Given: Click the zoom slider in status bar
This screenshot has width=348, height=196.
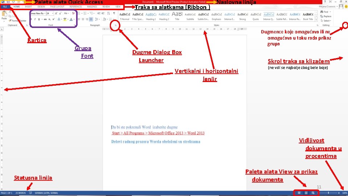Looking at the screenshot, I should click(x=329, y=193).
